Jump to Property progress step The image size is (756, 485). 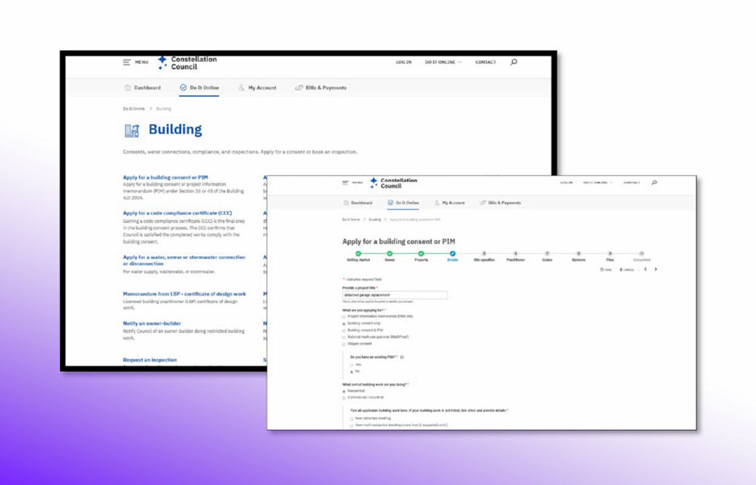click(x=421, y=256)
